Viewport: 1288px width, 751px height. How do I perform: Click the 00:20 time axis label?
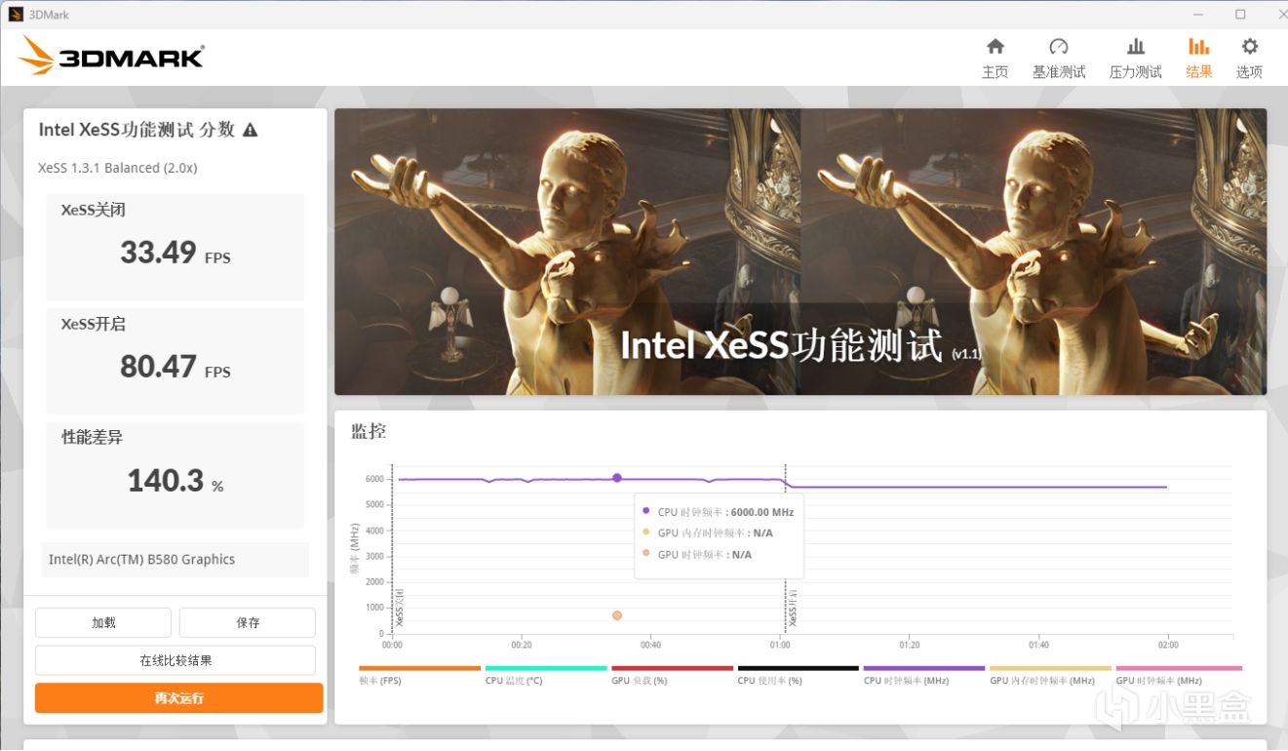click(x=522, y=645)
